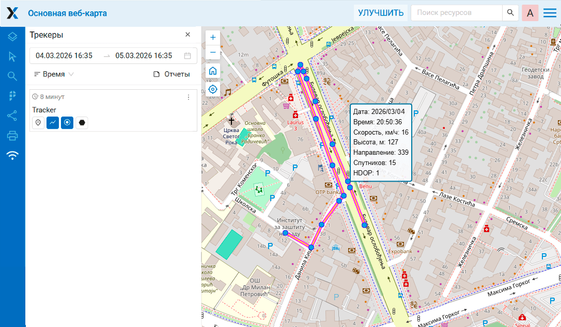Toggle Tracker last position marker

click(x=38, y=123)
